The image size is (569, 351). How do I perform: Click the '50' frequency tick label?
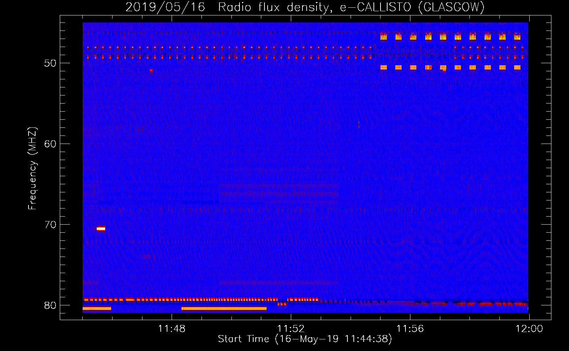(50, 64)
